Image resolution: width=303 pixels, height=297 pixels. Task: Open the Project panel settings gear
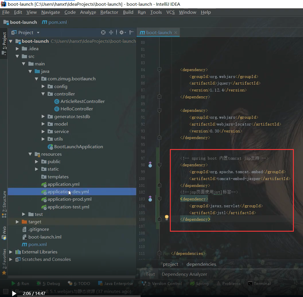tap(122, 32)
